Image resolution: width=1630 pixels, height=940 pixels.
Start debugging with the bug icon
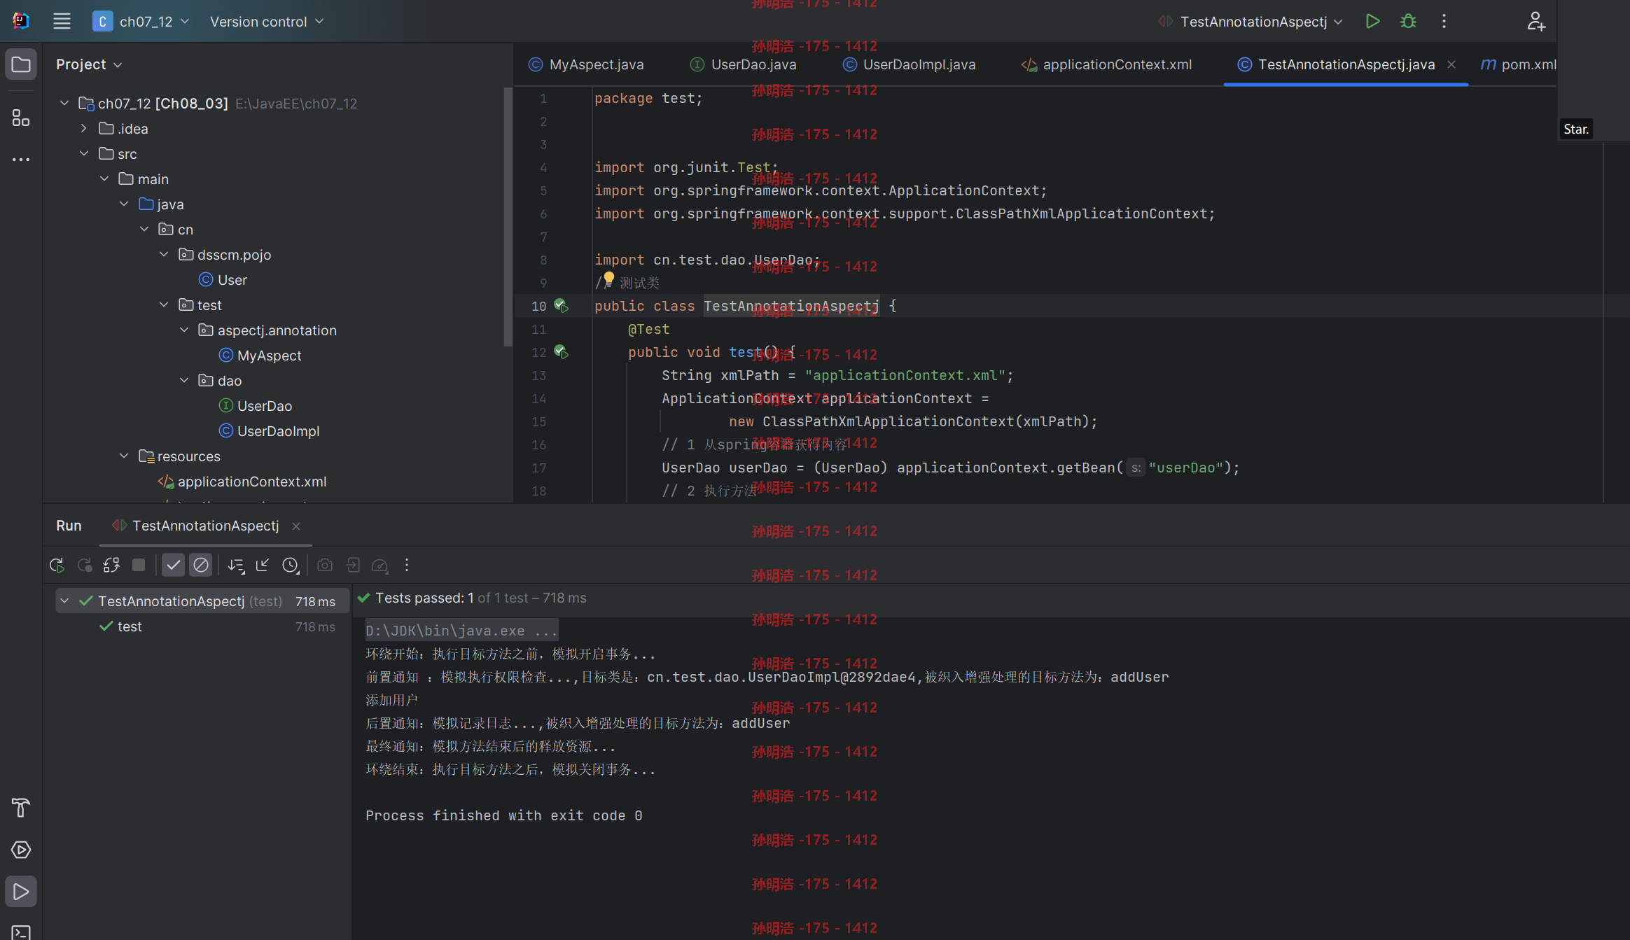point(1408,21)
